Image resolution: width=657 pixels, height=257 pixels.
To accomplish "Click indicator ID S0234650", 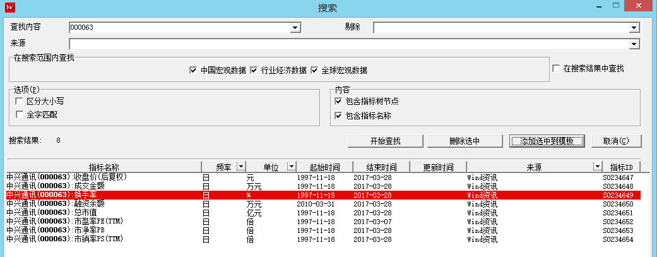I will pos(618,204).
